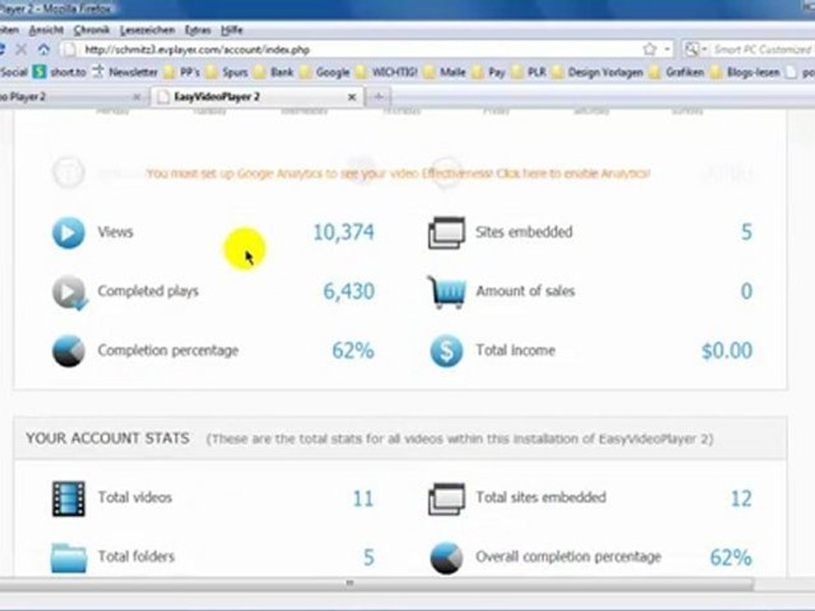Open the Pay bookmark folder
Image resolution: width=815 pixels, height=611 pixels.
489,71
